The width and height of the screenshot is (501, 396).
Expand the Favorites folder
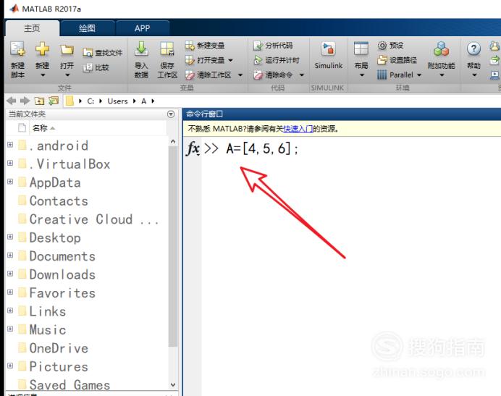click(x=10, y=292)
